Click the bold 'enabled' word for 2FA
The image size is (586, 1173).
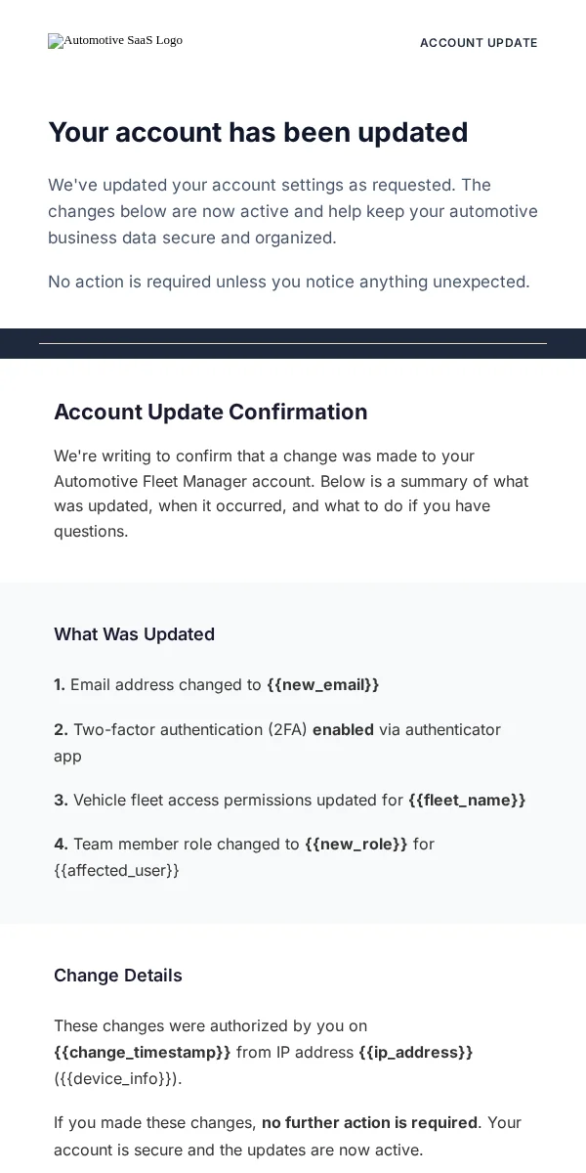(343, 730)
